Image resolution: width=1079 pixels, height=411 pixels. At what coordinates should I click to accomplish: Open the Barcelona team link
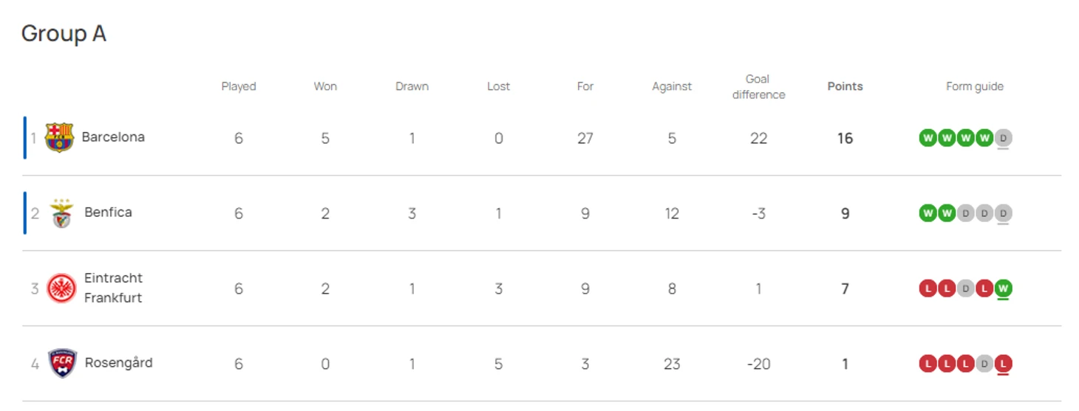click(x=113, y=137)
